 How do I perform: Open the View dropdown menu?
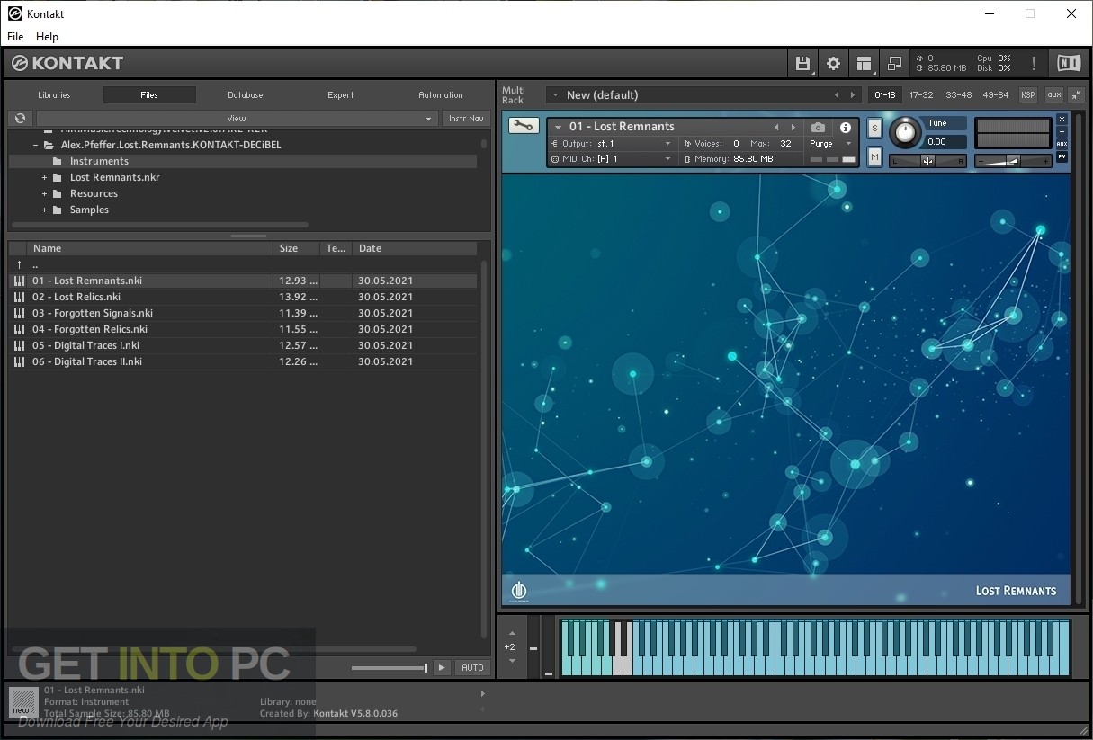click(x=237, y=118)
